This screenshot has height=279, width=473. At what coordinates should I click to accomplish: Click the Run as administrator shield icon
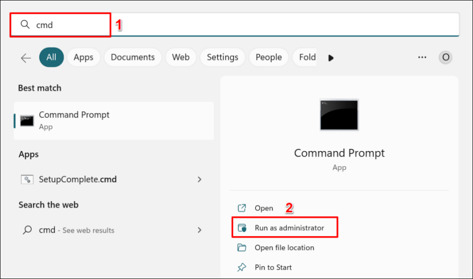242,228
